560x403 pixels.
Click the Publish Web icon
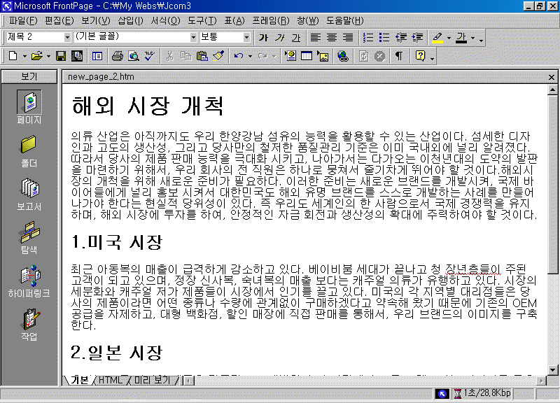point(76,56)
